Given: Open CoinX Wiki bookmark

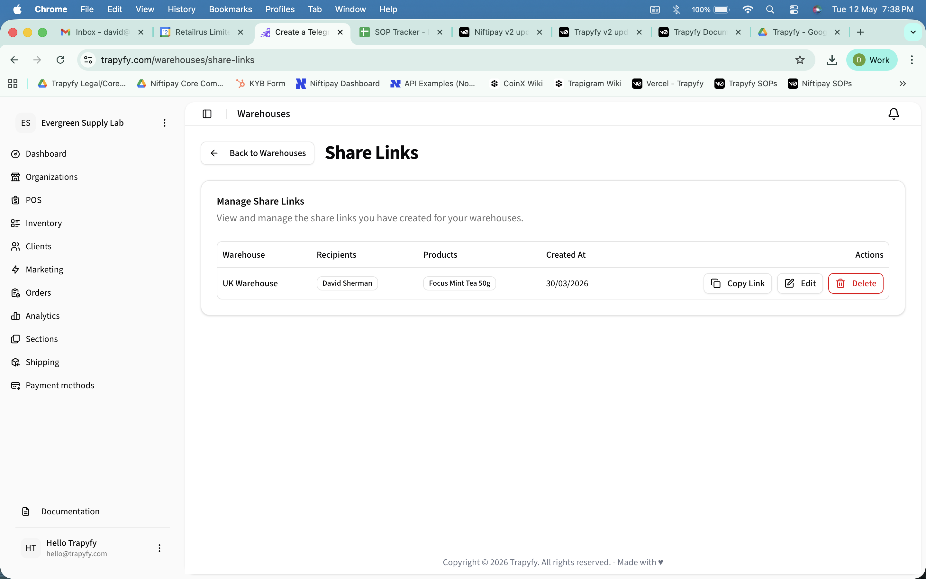Looking at the screenshot, I should pyautogui.click(x=516, y=84).
